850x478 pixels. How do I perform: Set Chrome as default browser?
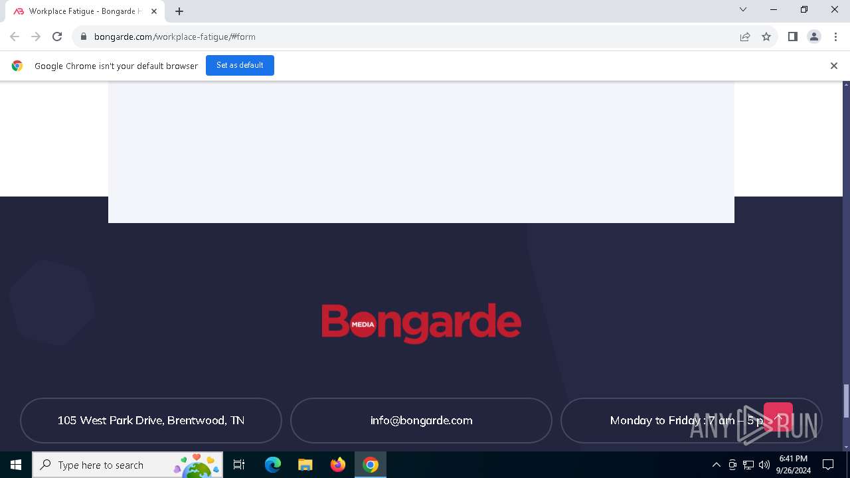click(240, 65)
